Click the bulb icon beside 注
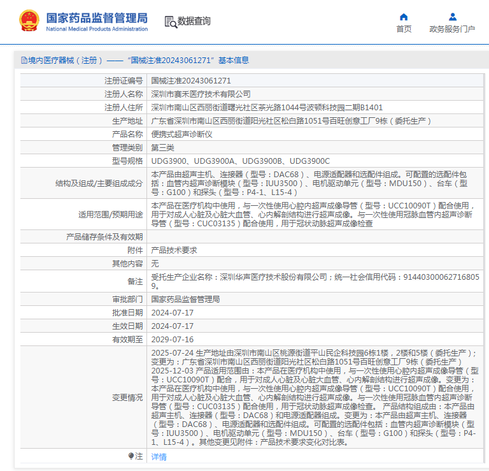Image resolution: width=489 pixels, height=471 pixels. coord(131,456)
